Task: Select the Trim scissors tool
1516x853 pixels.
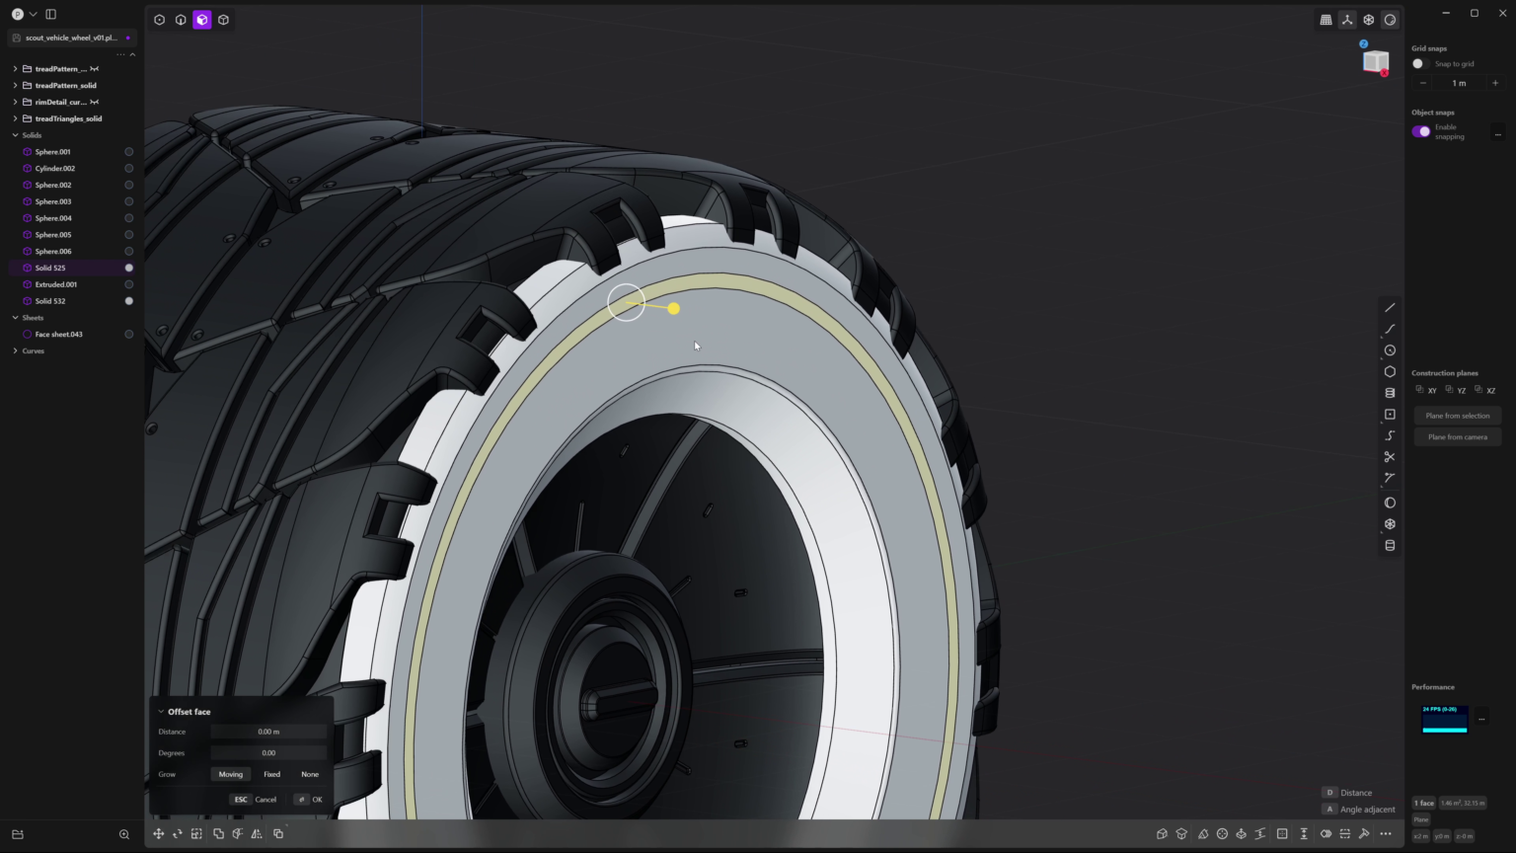Action: coord(1390,457)
